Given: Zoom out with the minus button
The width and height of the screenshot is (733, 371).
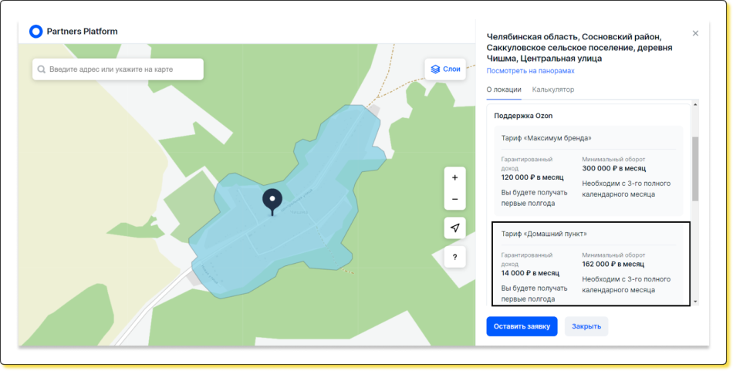Looking at the screenshot, I should [455, 200].
